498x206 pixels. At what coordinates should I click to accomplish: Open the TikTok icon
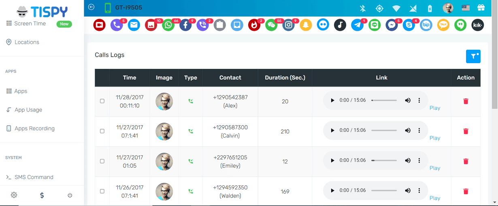340,25
